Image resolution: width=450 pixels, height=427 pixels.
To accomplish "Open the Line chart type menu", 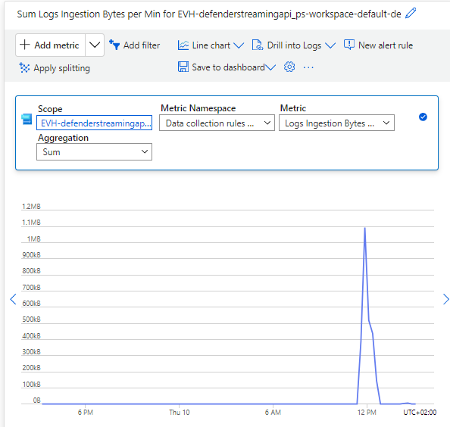I will (211, 45).
